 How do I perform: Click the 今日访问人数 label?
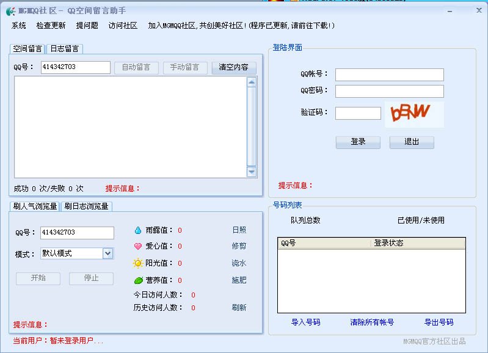point(158,295)
